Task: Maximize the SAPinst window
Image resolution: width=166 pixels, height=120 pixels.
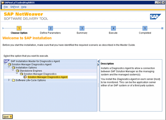Action: click(160, 2)
